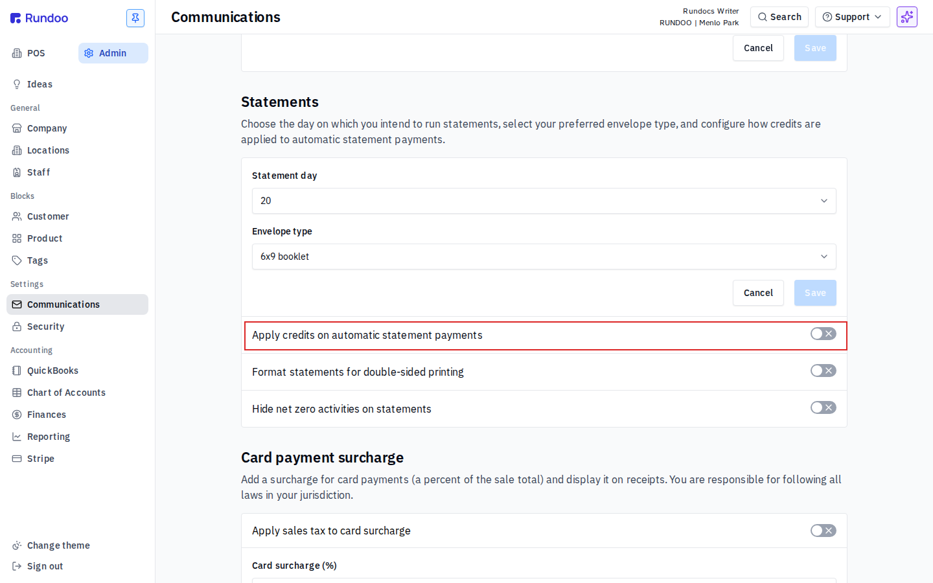Switch to the POS tab
The image size is (933, 583).
[41, 53]
